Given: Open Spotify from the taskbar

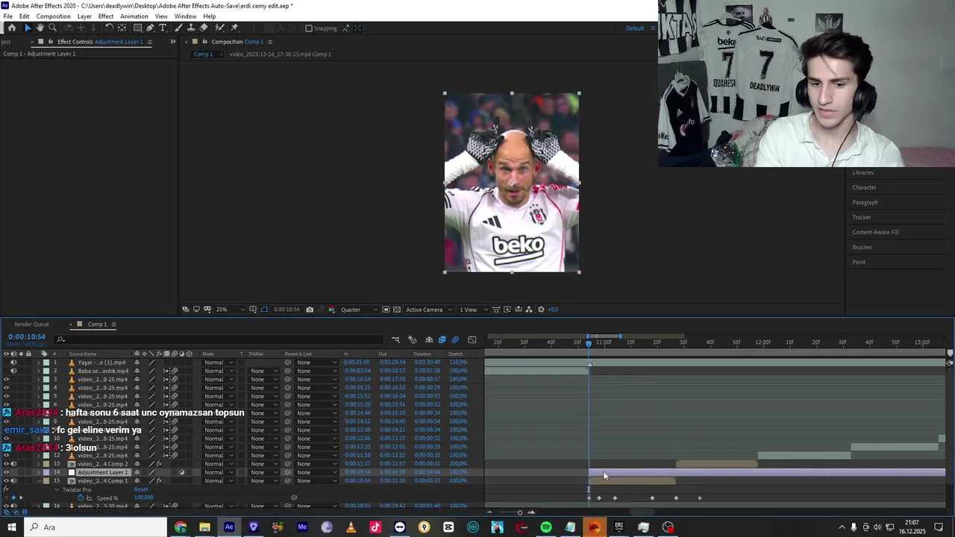Looking at the screenshot, I should [x=546, y=527].
